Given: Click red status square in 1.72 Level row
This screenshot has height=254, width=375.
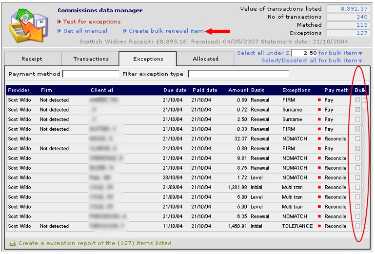Looking at the screenshot, I should tap(319, 178).
